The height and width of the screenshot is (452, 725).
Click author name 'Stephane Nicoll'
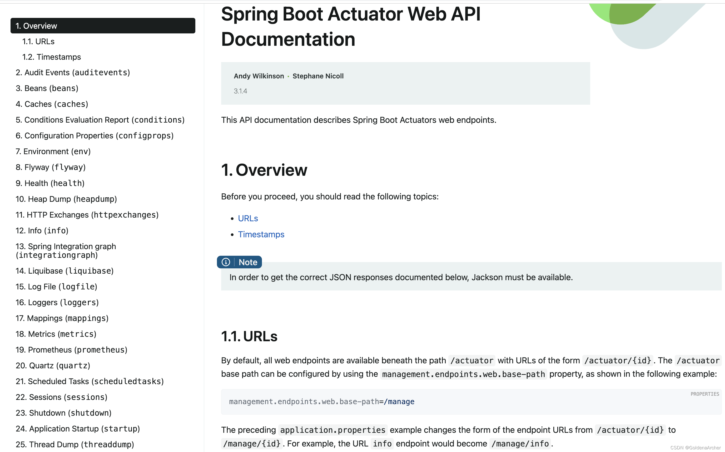(318, 76)
